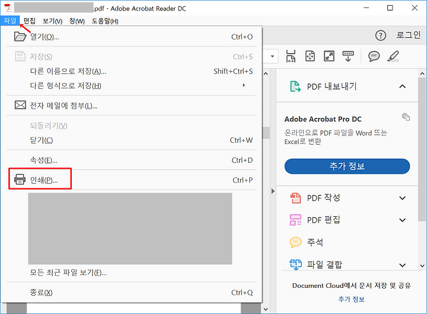The image size is (427, 314).
Task: Expand the PDF 편집 section
Action: point(403,220)
